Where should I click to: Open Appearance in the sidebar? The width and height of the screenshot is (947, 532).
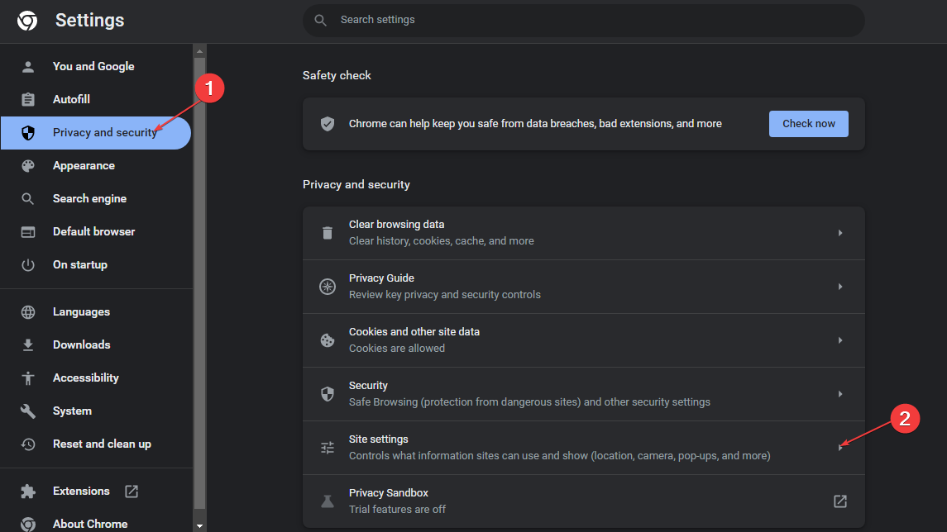coord(84,165)
